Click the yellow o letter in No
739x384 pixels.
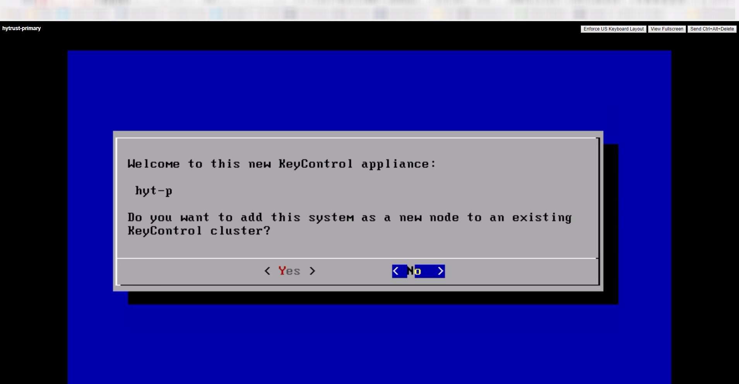tap(418, 271)
